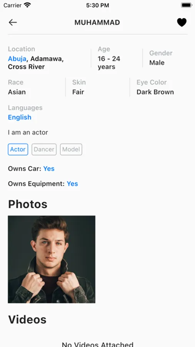
Task: Tap the Wi-Fi status icon
Action: coord(27,5)
